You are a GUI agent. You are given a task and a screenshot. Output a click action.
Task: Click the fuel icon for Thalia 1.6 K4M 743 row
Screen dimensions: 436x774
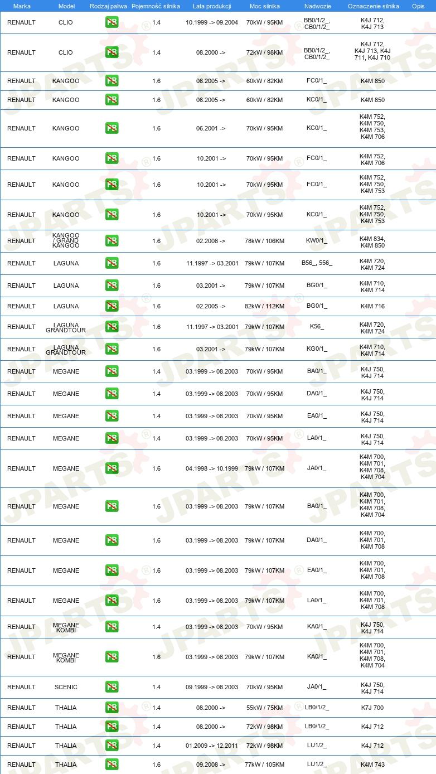click(112, 765)
